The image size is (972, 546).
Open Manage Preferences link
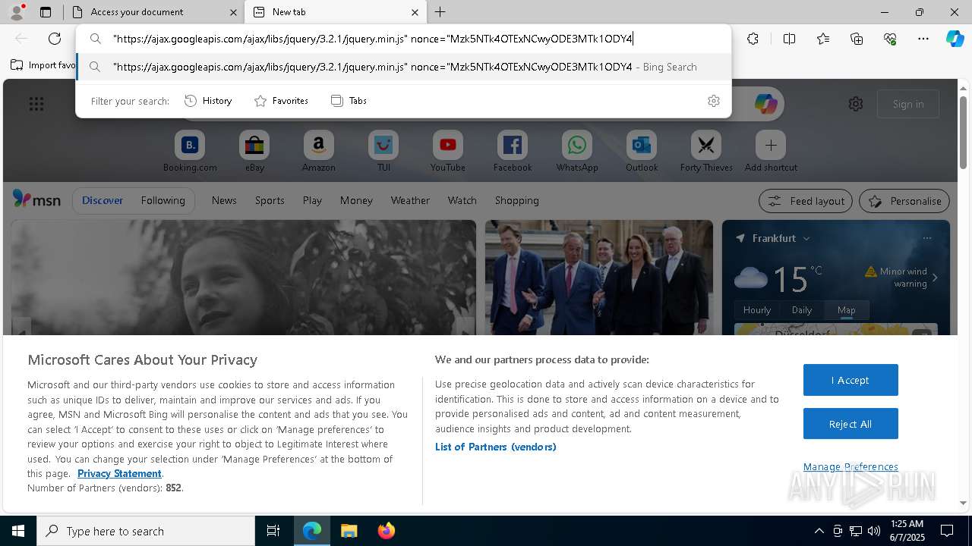(850, 466)
